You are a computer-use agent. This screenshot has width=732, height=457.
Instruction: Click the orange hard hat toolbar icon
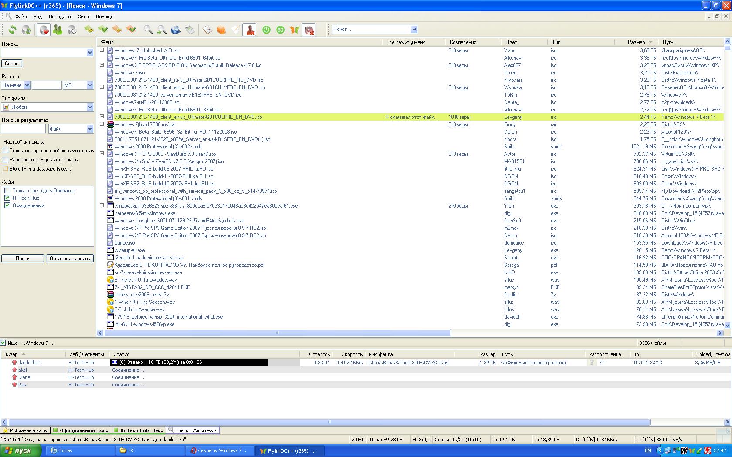[x=221, y=30]
